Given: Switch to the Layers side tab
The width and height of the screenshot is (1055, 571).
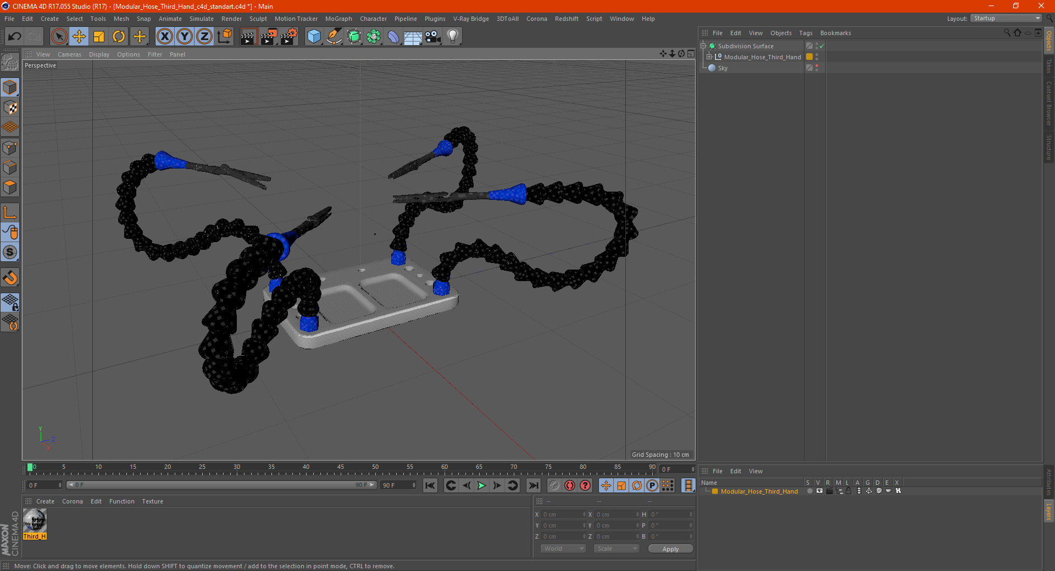Looking at the screenshot, I should pos(1049,512).
